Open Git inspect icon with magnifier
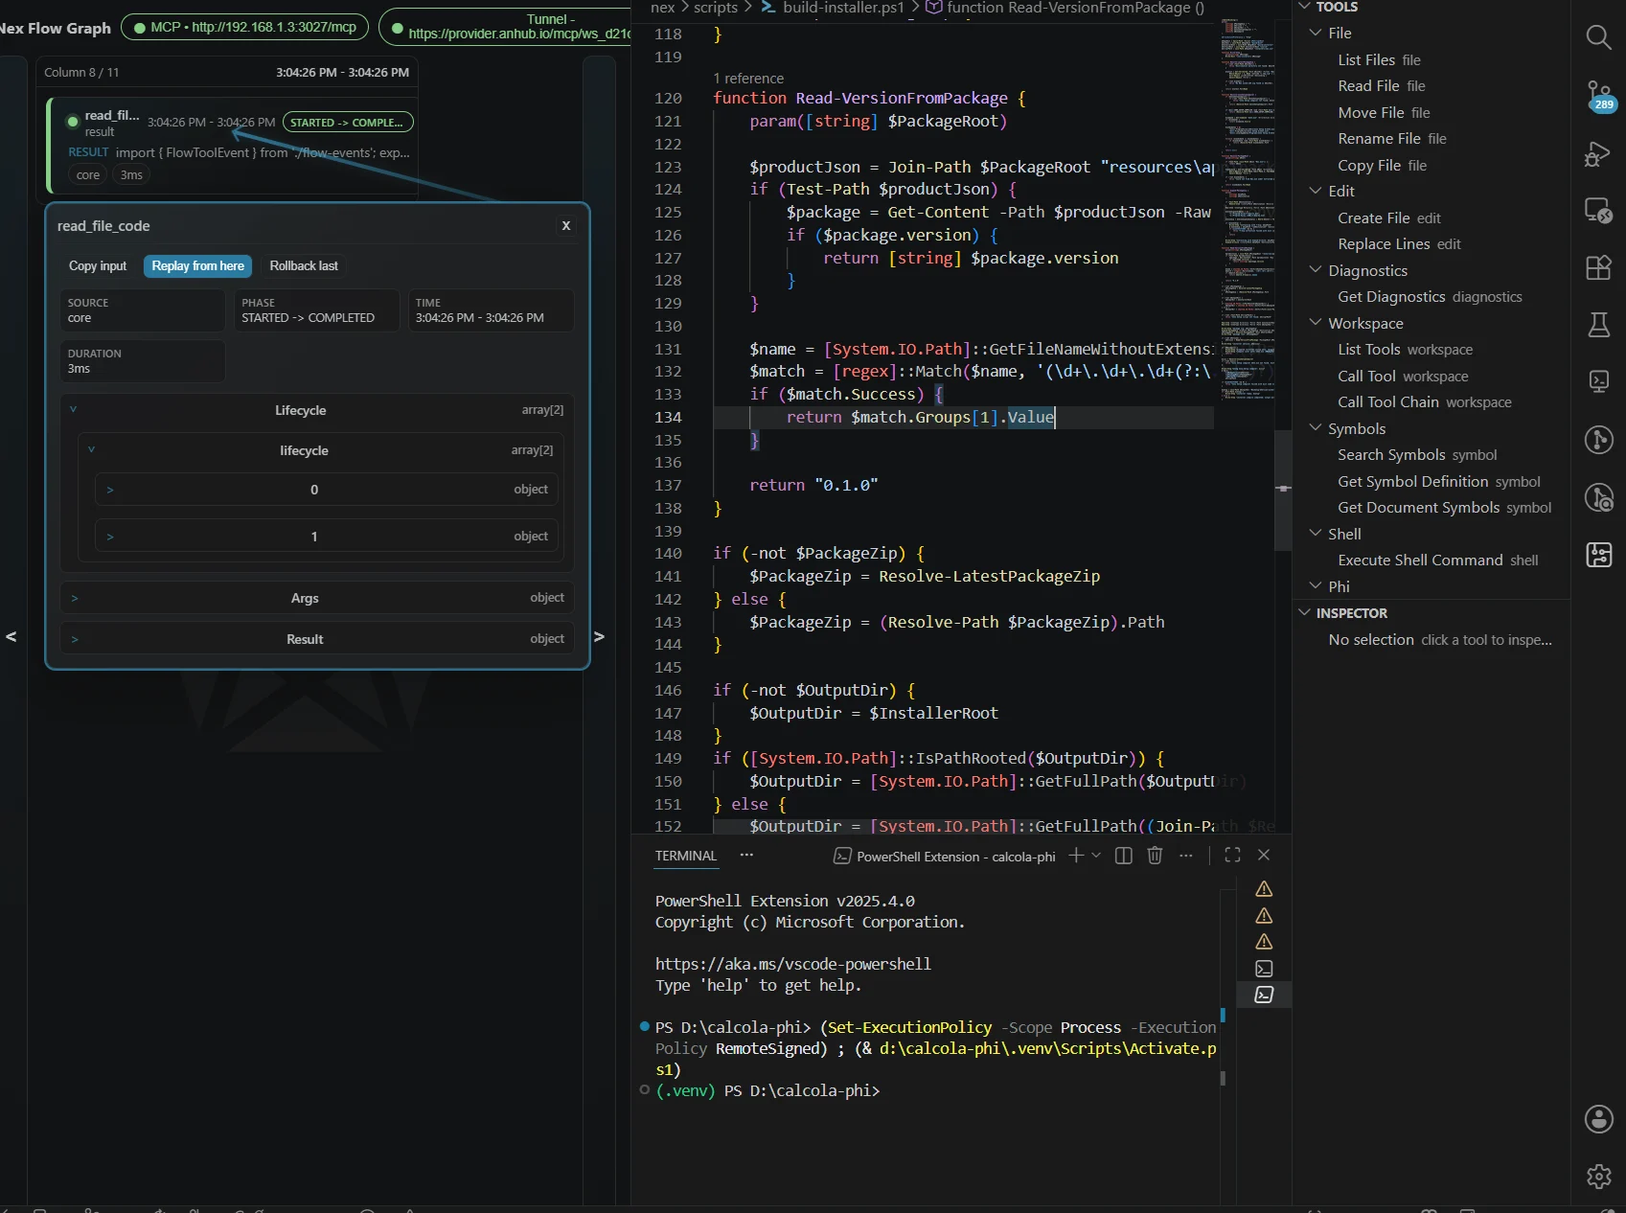 [x=1598, y=497]
